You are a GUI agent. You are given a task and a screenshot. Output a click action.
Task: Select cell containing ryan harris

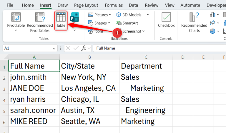pos(34,99)
